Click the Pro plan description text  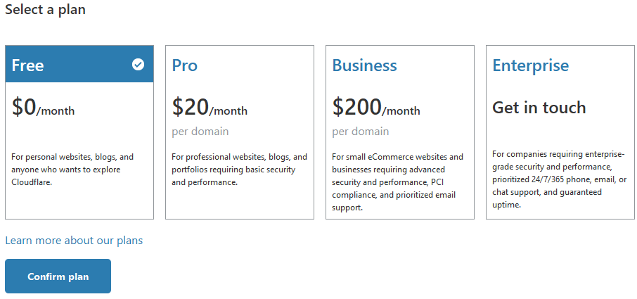pos(239,169)
